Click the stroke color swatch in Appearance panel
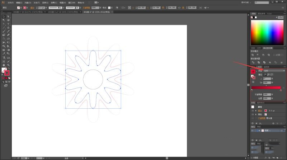The height and width of the screenshot is (160, 287). [265, 111]
